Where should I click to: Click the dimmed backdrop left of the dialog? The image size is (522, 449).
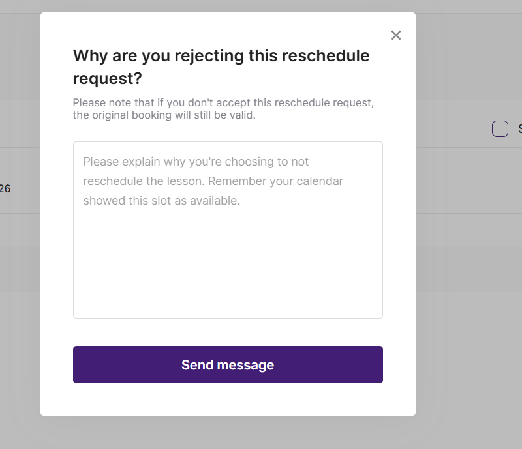[x=20, y=293]
